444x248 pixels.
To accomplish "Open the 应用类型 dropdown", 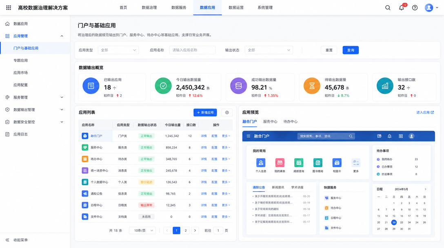I will (118, 50).
